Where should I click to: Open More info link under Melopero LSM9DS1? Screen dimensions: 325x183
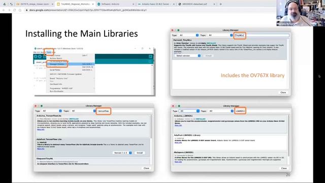(x=178, y=162)
